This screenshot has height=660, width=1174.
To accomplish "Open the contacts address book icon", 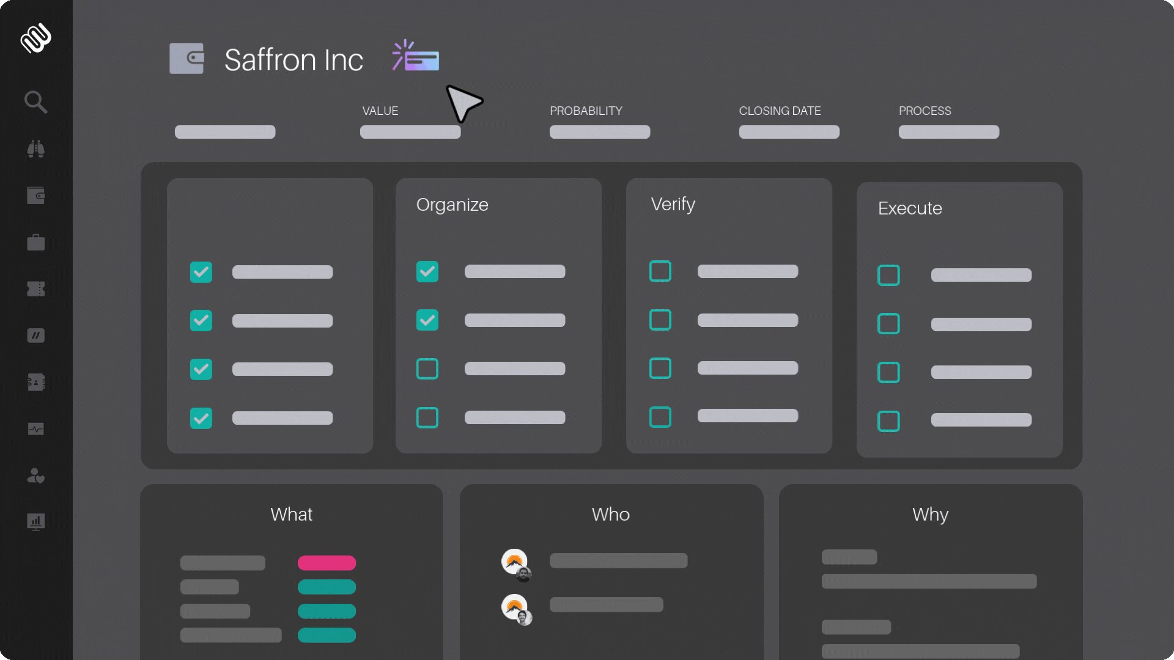I will click(x=35, y=383).
